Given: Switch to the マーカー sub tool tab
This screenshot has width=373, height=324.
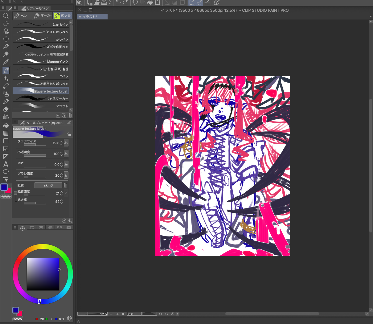Looking at the screenshot, I should 43,15.
